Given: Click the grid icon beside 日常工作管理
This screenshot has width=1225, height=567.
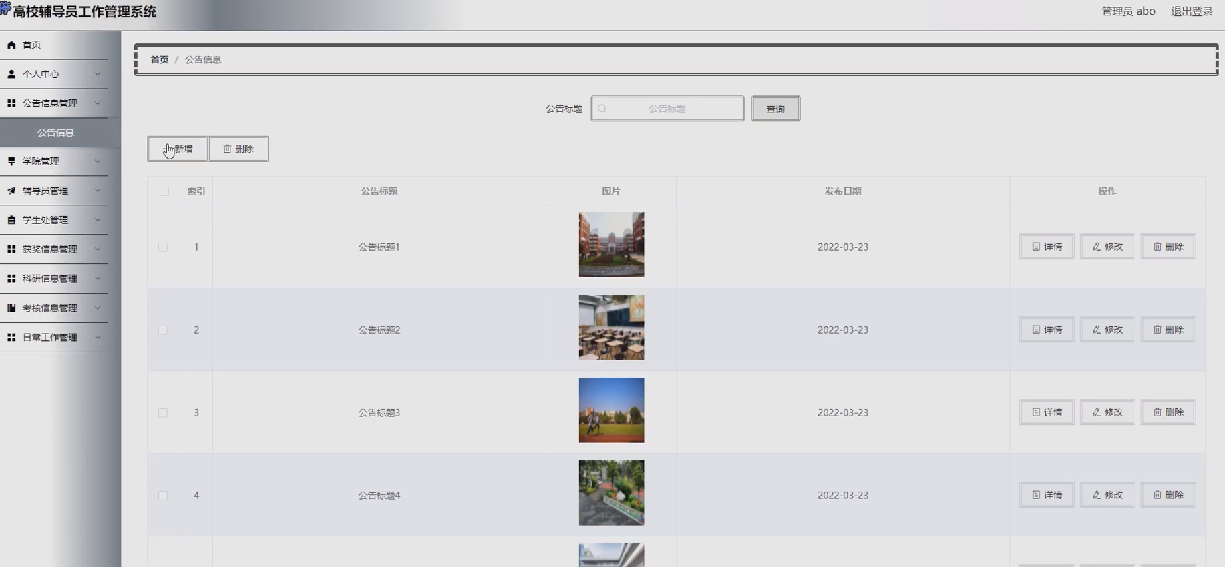Looking at the screenshot, I should pyautogui.click(x=11, y=338).
